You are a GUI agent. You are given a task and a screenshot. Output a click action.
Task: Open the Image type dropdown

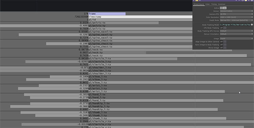pyautogui.click(x=236, y=39)
